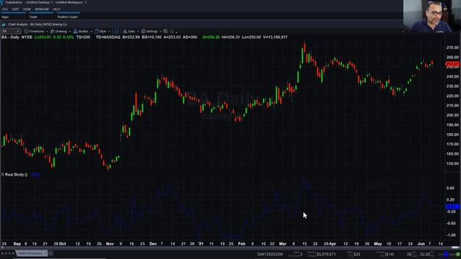
Task: Open the VIEW menu
Action: click(x=27, y=9)
